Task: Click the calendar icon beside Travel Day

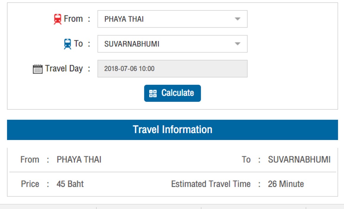Action: [x=38, y=69]
